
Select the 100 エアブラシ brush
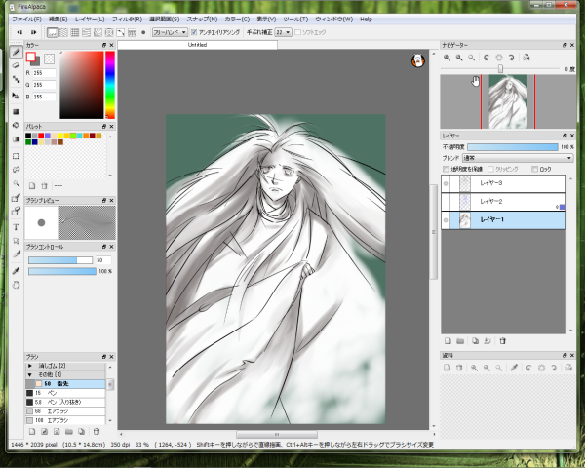65,420
